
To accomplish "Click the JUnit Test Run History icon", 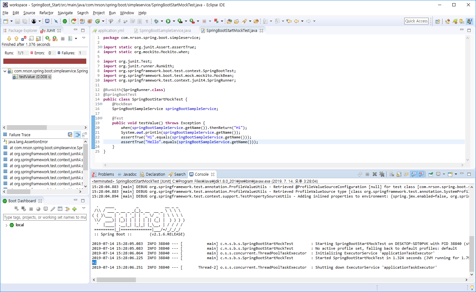I will tap(70, 39).
